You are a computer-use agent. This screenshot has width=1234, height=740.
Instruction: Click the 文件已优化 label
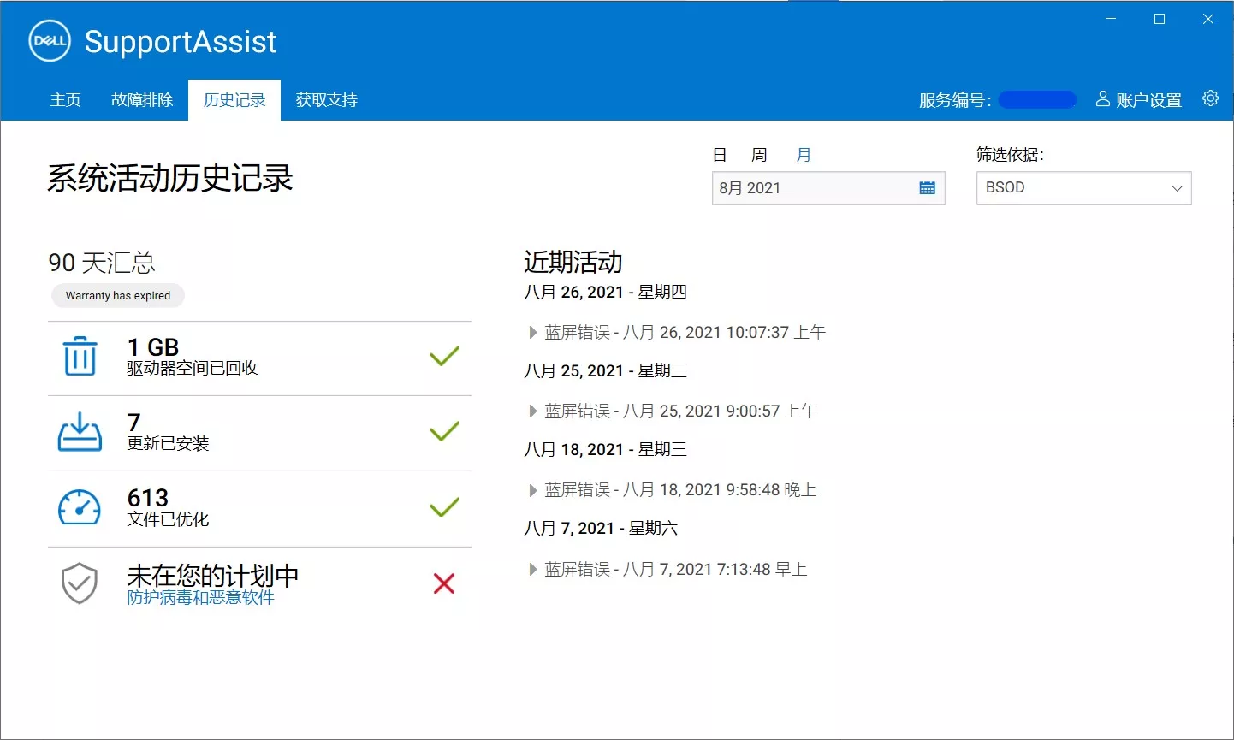coord(168,519)
